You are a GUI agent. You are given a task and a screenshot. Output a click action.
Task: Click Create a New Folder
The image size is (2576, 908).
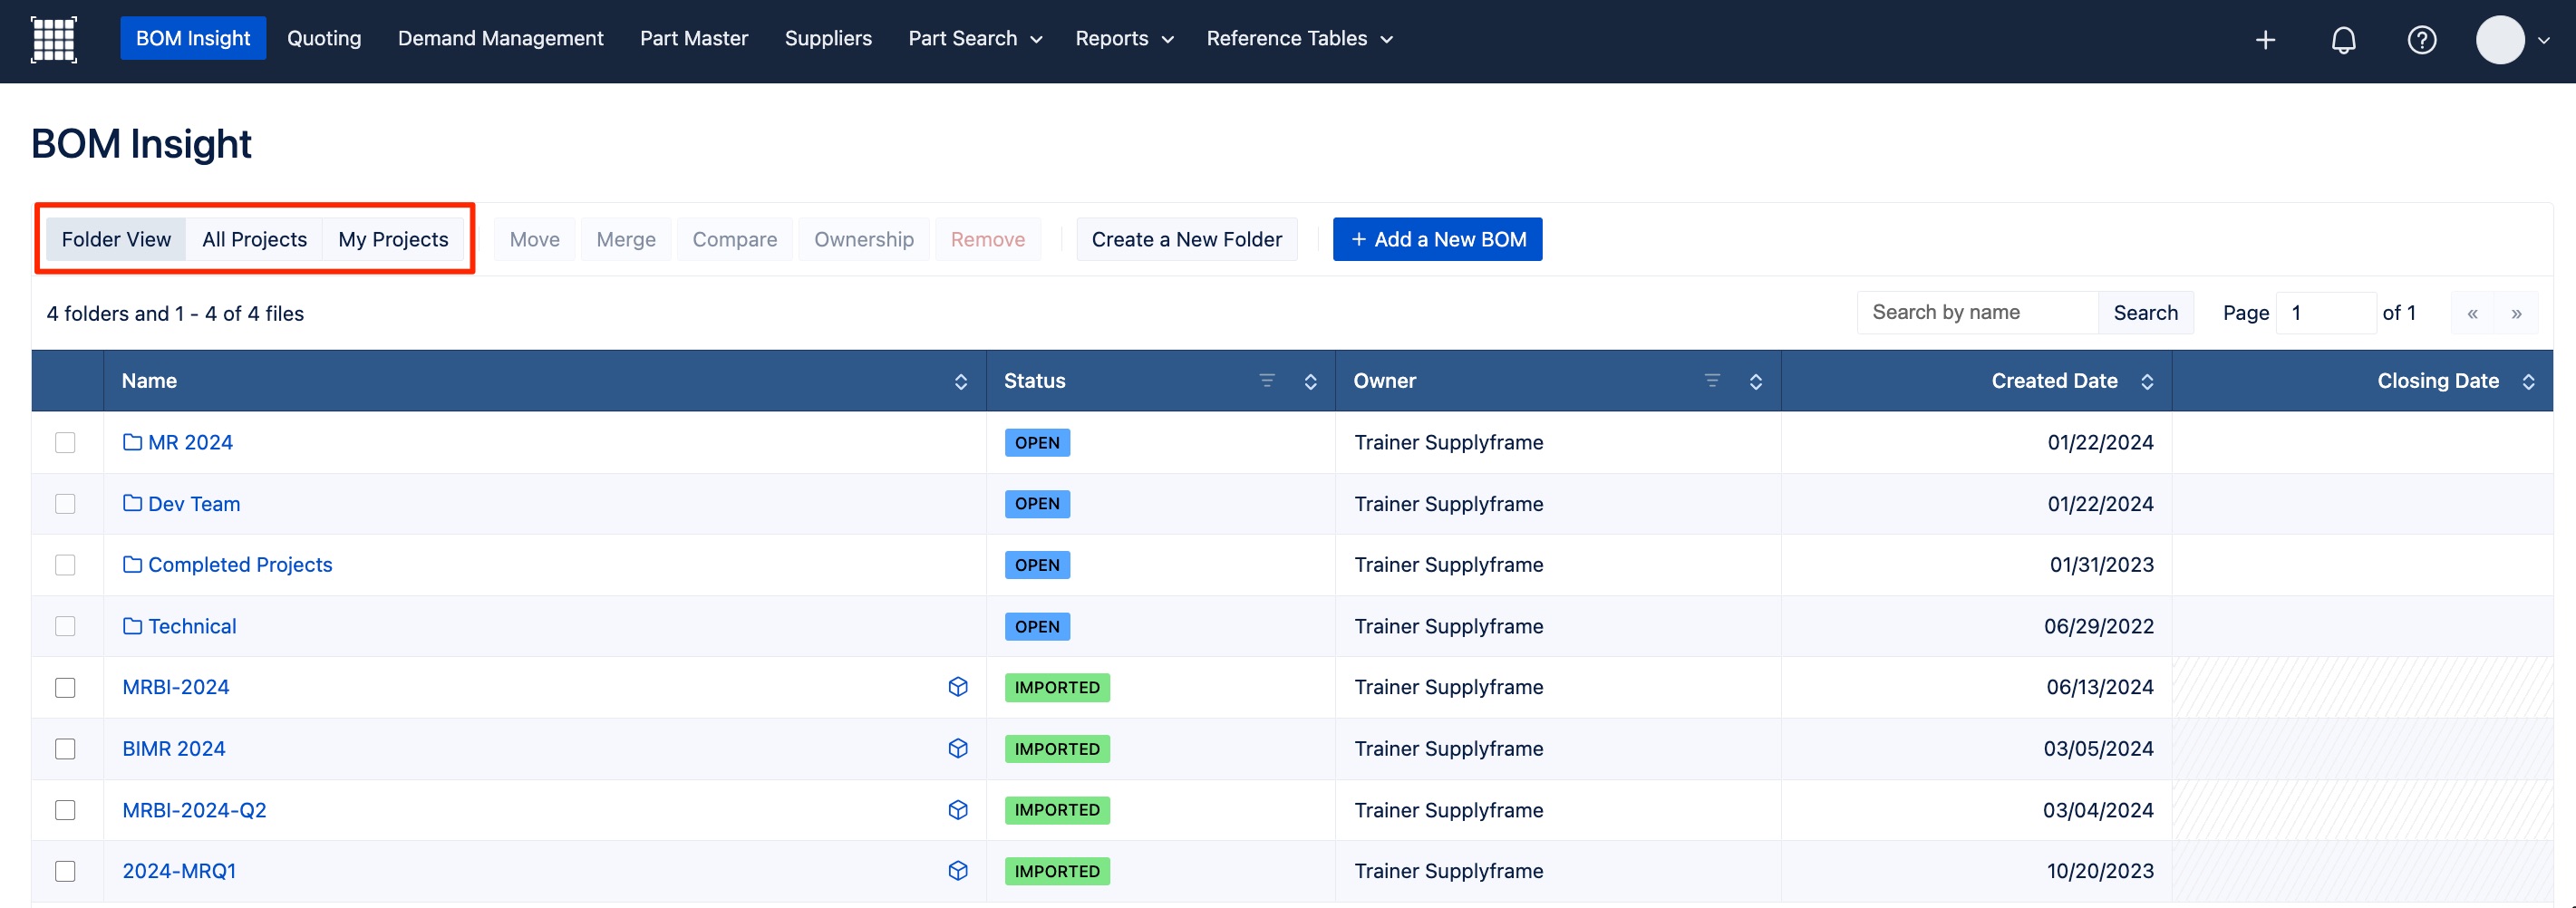point(1187,239)
